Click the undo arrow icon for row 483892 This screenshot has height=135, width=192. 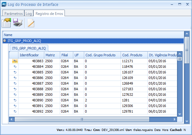click(x=14, y=111)
